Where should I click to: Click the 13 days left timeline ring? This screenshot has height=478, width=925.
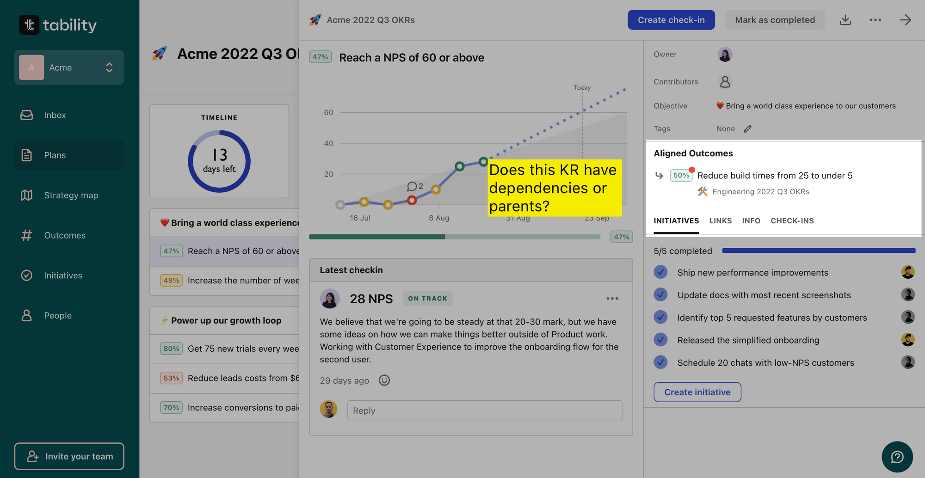[219, 161]
